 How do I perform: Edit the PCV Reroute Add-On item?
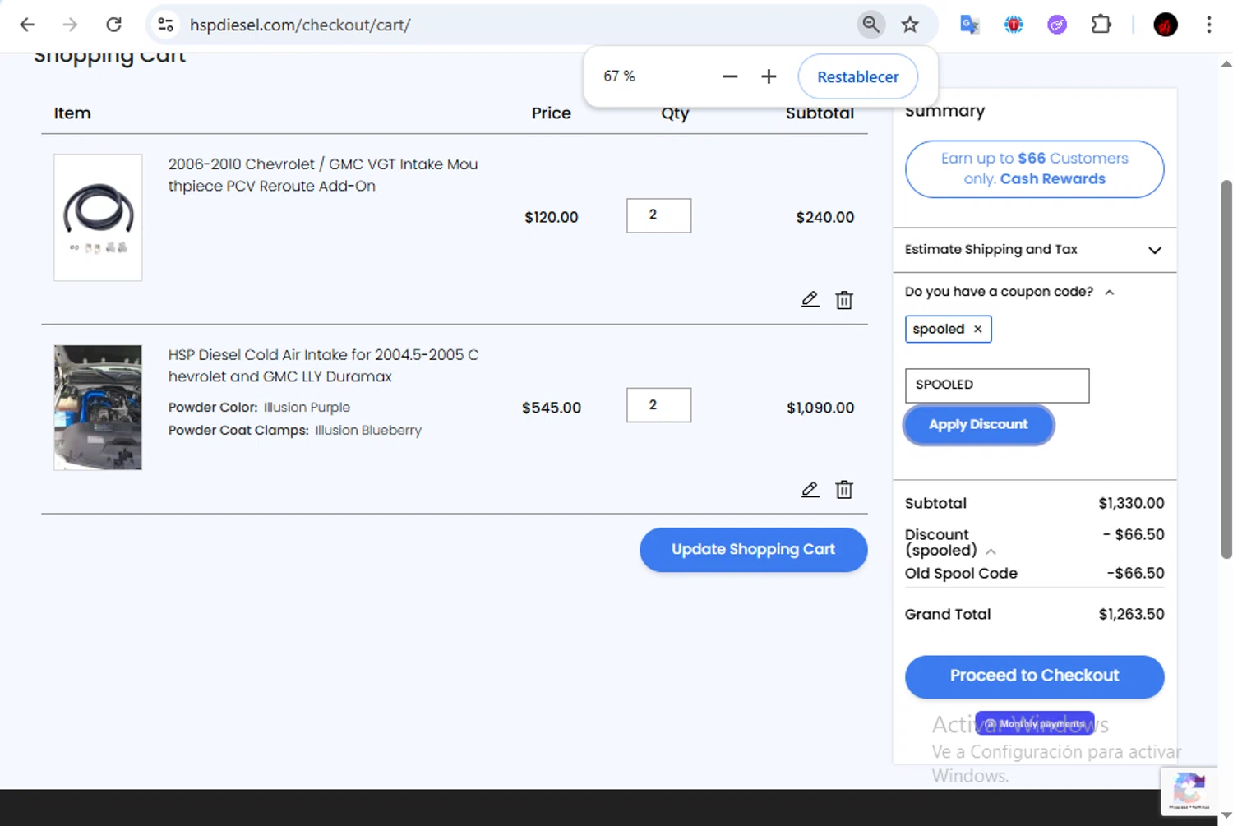tap(810, 299)
